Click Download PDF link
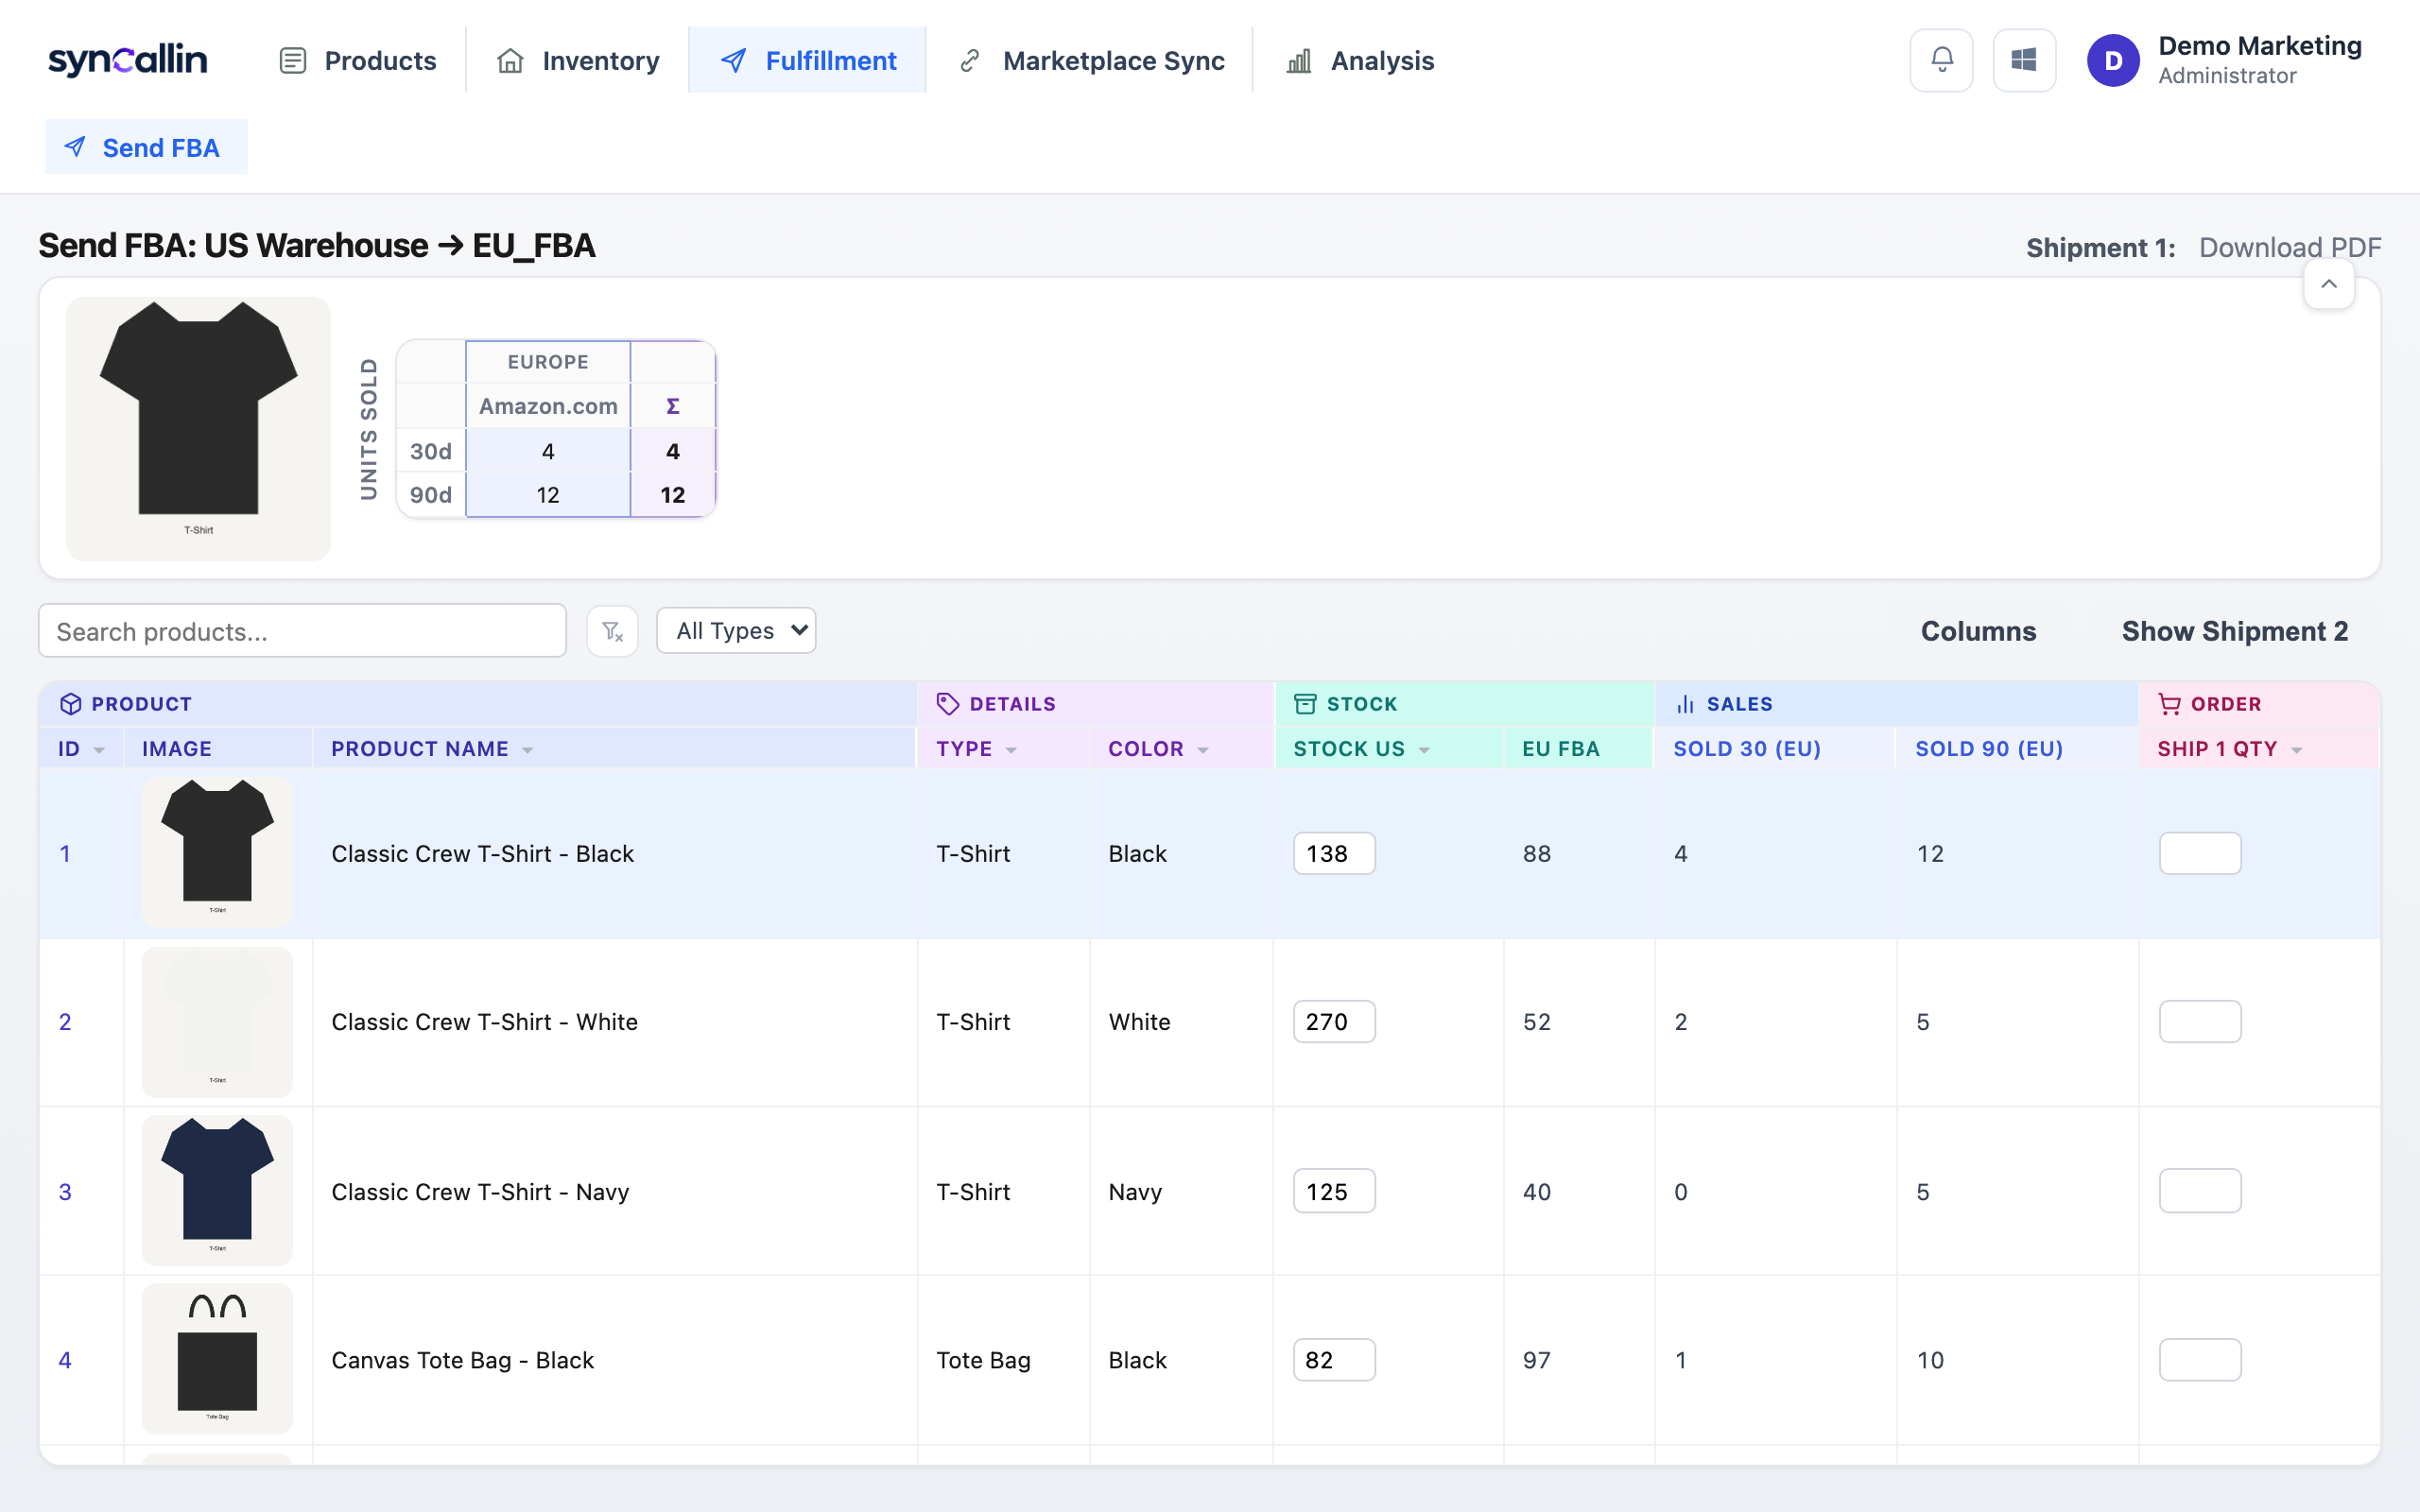Screen dimensions: 2420x1512 pos(2290,247)
